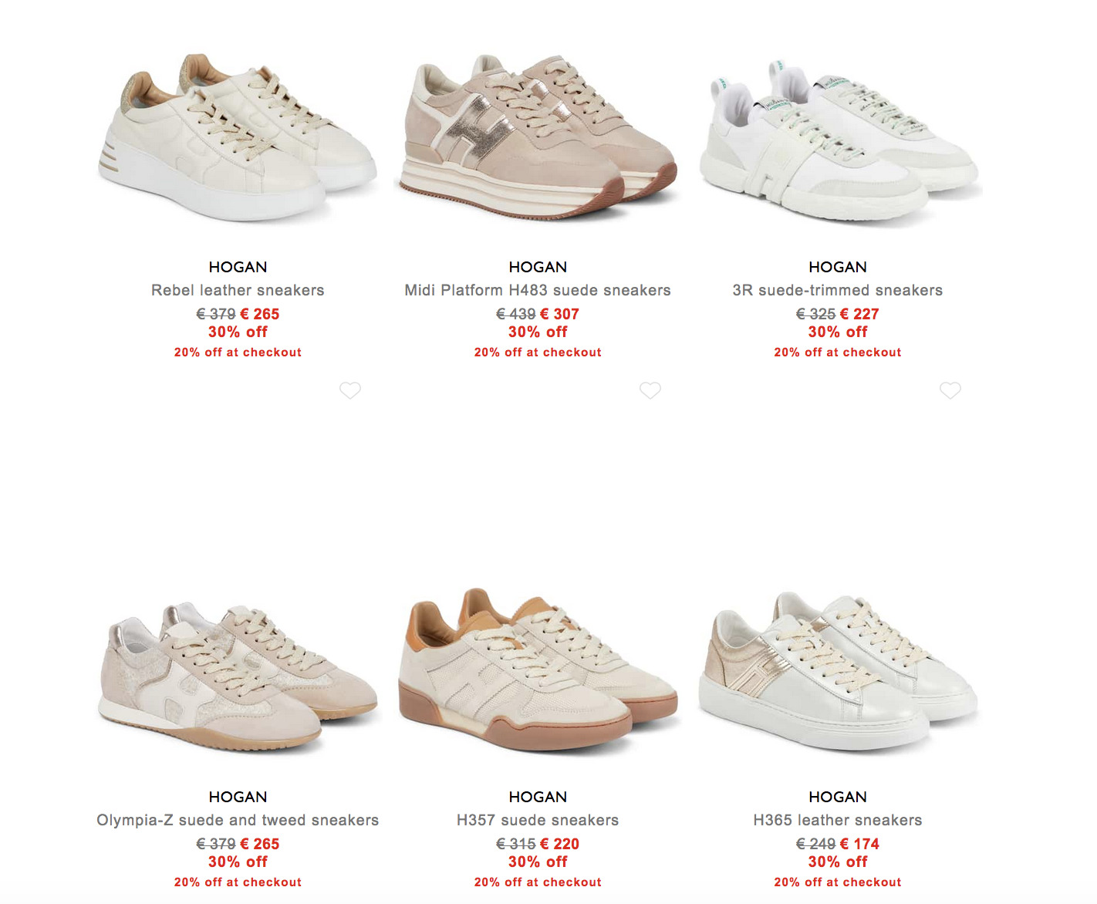Open the H365 leather sneakers product image
Screen dimensions: 1097x904
point(838,672)
